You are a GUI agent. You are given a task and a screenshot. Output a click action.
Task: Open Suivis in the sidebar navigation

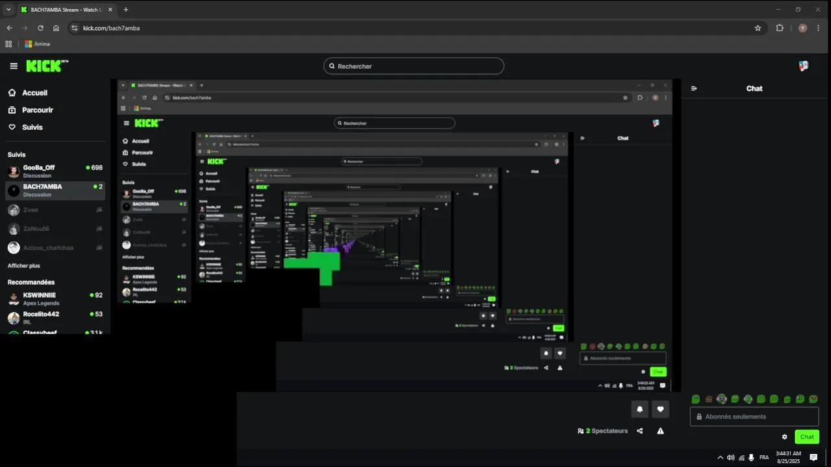tap(32, 127)
